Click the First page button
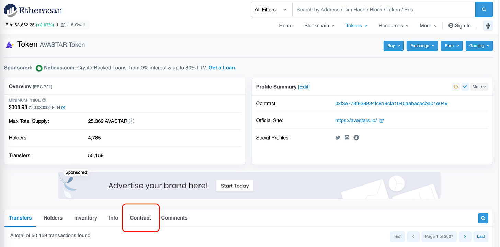The height and width of the screenshot is (247, 500). click(397, 236)
